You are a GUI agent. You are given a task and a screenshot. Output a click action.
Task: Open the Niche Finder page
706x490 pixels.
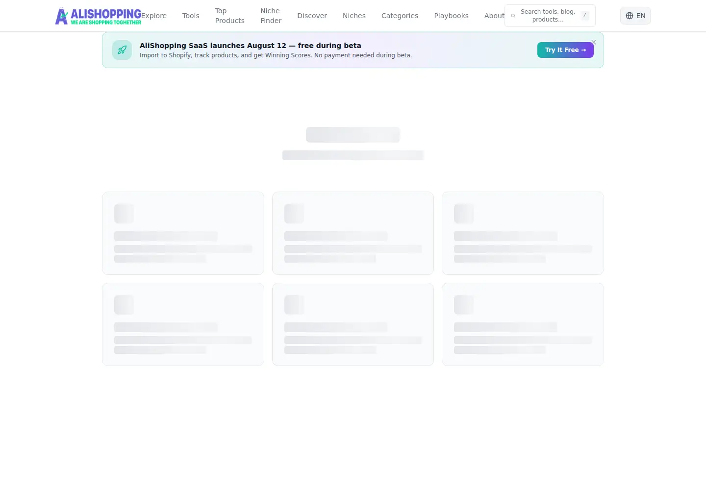tap(271, 16)
